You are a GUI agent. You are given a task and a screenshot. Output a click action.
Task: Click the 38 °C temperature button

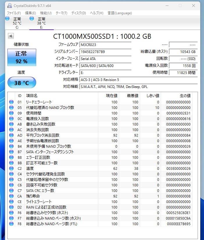pyautogui.click(x=22, y=83)
